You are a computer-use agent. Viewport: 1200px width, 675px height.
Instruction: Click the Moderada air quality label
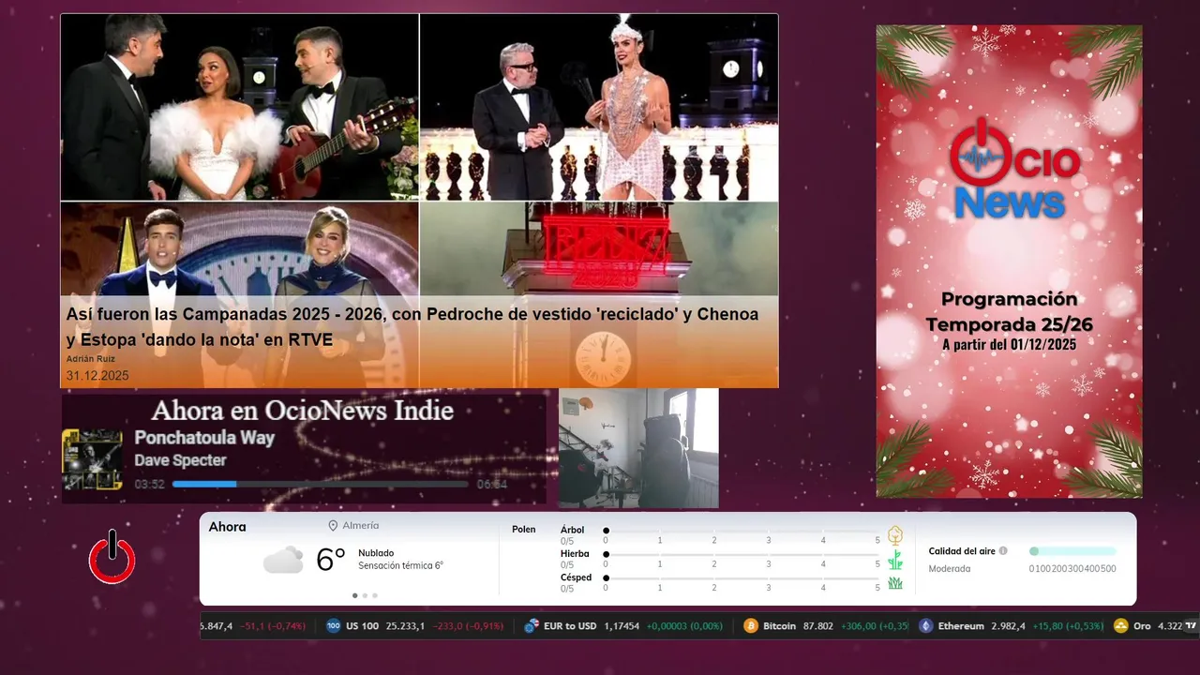click(x=950, y=569)
